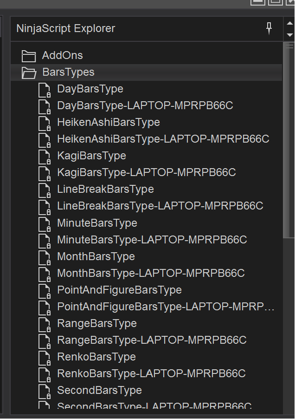Screen dimensions: 295x419
Task: Open the RenkoBarsType script
Action: 96,357
